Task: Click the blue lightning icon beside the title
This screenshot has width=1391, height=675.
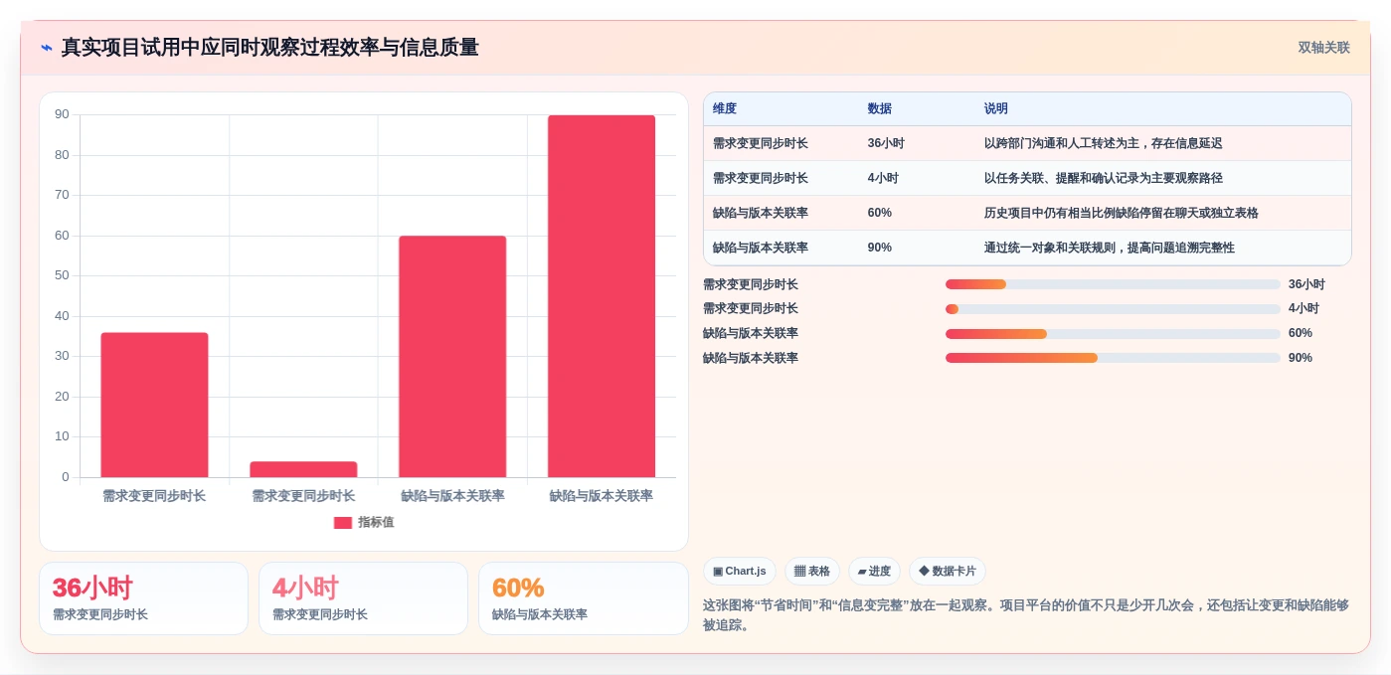Action: point(47,48)
